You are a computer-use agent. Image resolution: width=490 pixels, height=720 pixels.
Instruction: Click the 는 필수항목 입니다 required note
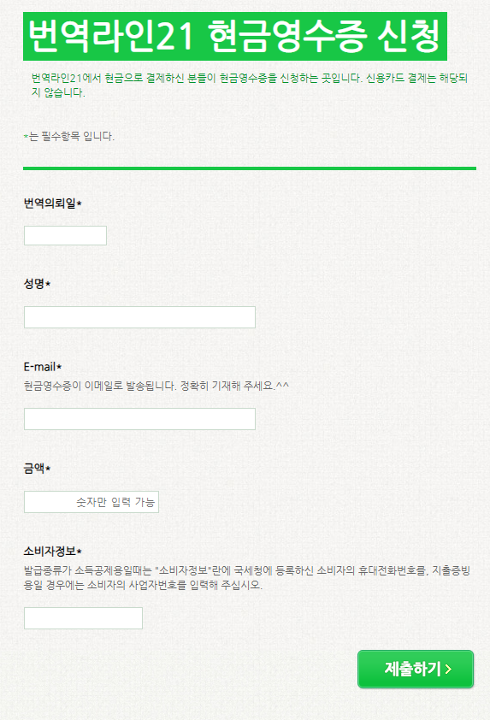click(x=72, y=136)
